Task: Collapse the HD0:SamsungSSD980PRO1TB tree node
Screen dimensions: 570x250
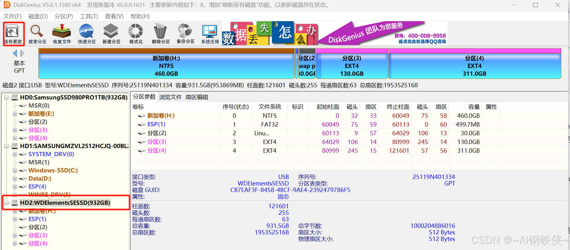Action: 6,98
